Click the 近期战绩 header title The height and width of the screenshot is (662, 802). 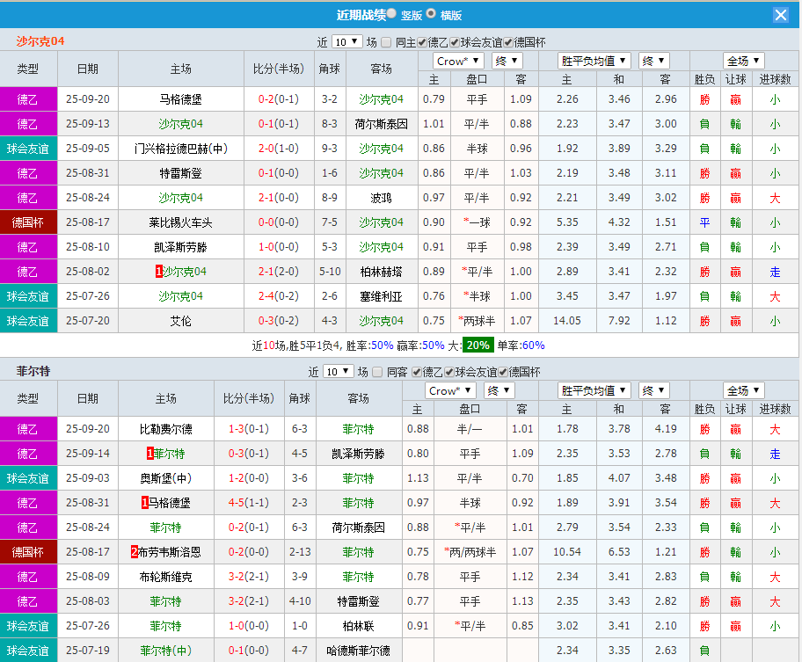(363, 15)
